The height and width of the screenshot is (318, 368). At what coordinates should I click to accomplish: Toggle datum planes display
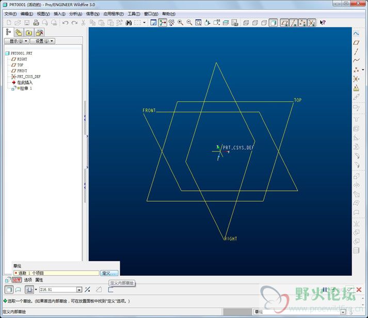284,23
